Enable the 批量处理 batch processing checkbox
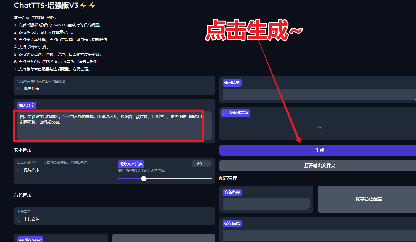This screenshot has width=416, height=242. tap(20, 89)
